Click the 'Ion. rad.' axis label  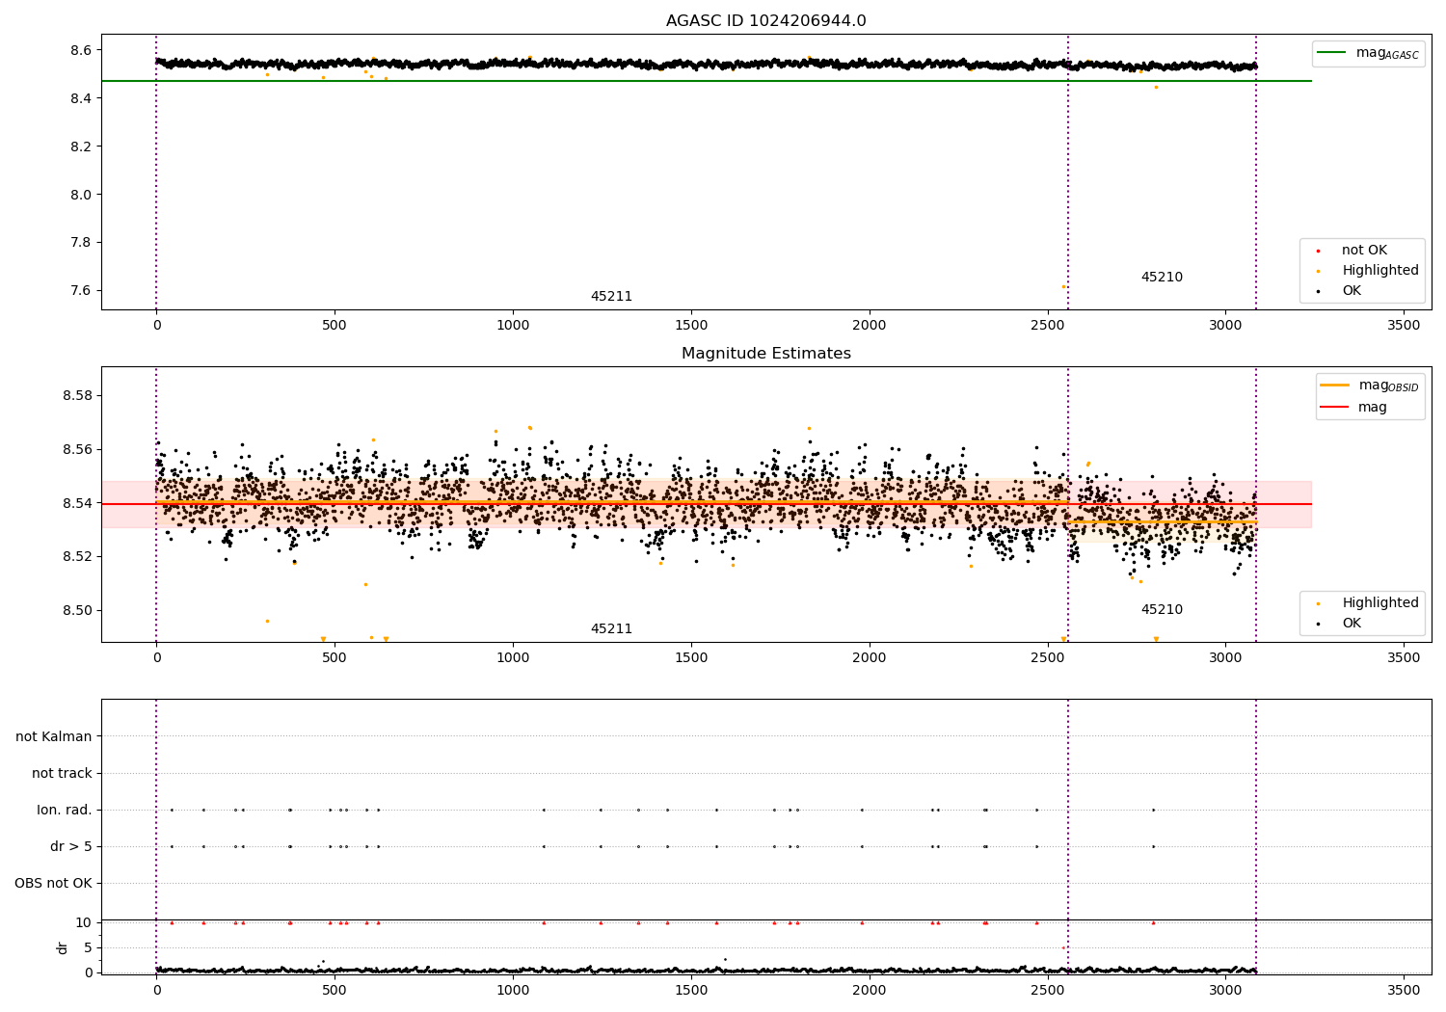pyautogui.click(x=65, y=811)
